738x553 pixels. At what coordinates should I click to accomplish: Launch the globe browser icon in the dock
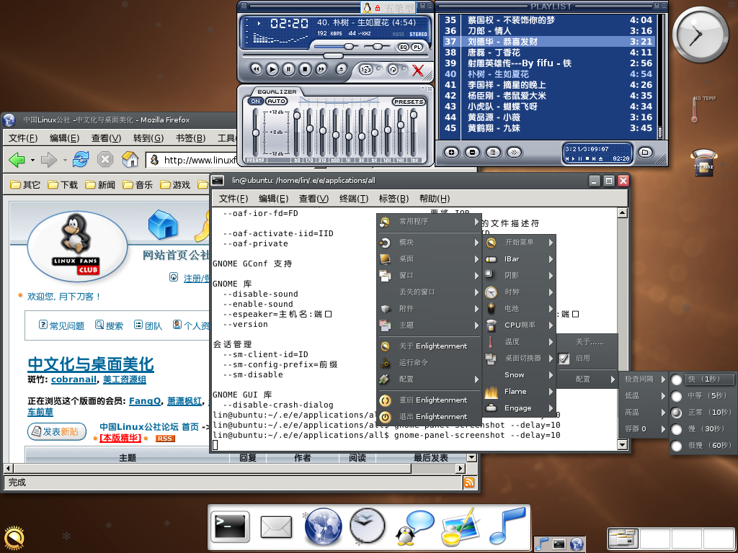pos(322,526)
